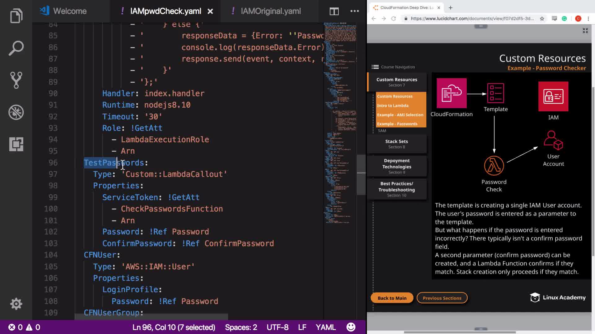This screenshot has width=595, height=334.
Task: Change YAML language mode in status bar
Action: [x=325, y=327]
